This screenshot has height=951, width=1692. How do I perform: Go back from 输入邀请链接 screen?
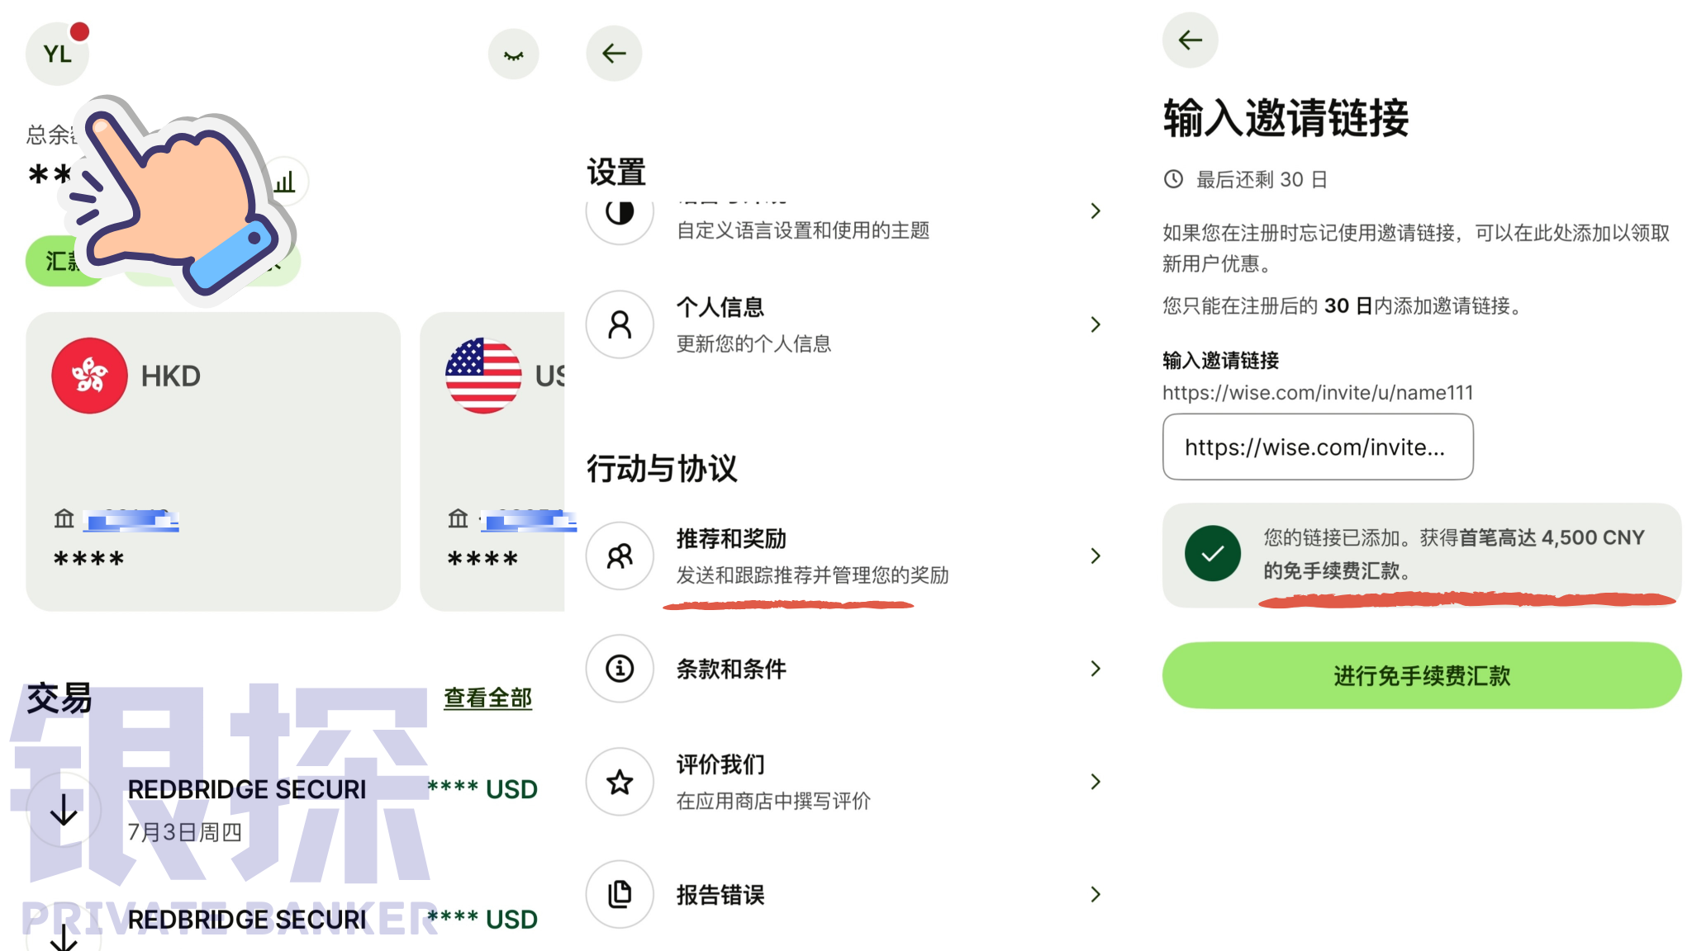(1190, 40)
